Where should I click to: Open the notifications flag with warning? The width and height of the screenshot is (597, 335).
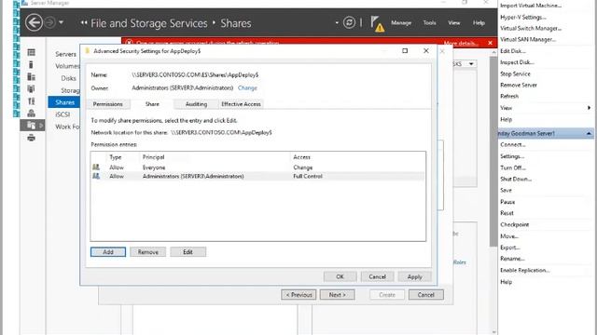tap(377, 23)
